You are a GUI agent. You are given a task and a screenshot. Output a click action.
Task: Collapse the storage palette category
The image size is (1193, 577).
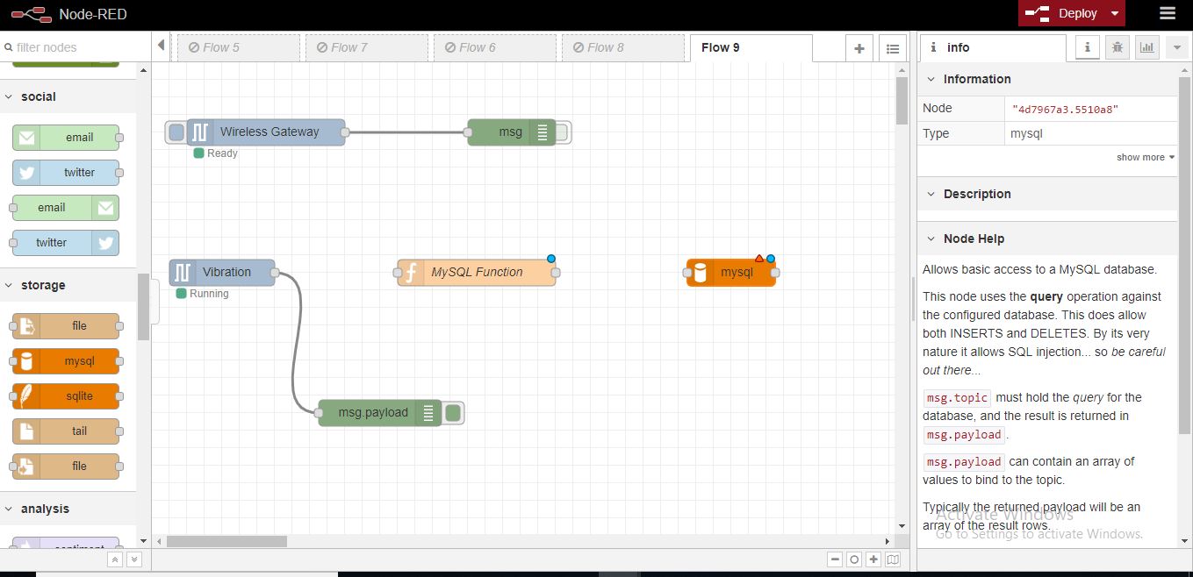[43, 285]
